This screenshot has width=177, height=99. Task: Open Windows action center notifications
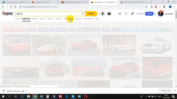pyautogui.click(x=173, y=97)
